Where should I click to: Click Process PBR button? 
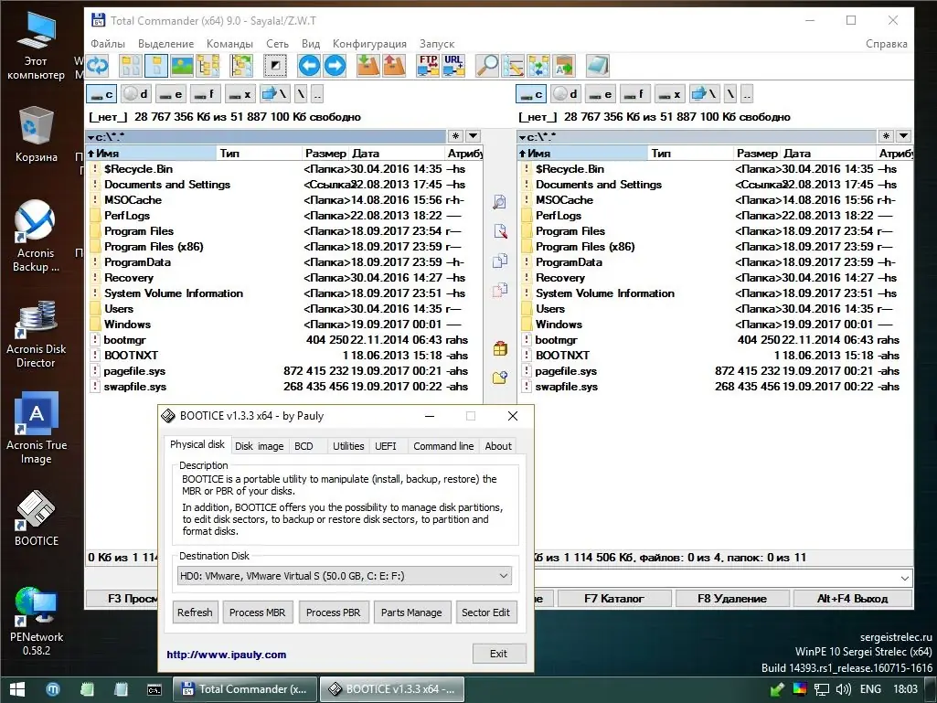(334, 612)
